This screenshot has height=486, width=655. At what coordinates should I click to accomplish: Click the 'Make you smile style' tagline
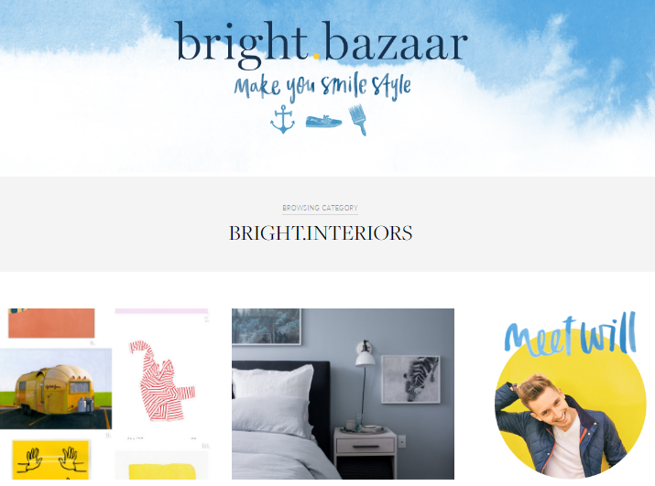(322, 88)
